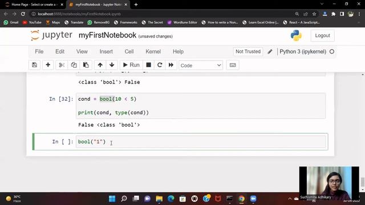Screen dimensions: 365x205
Task: Open the Maps bookmark
Action: (x=53, y=22)
